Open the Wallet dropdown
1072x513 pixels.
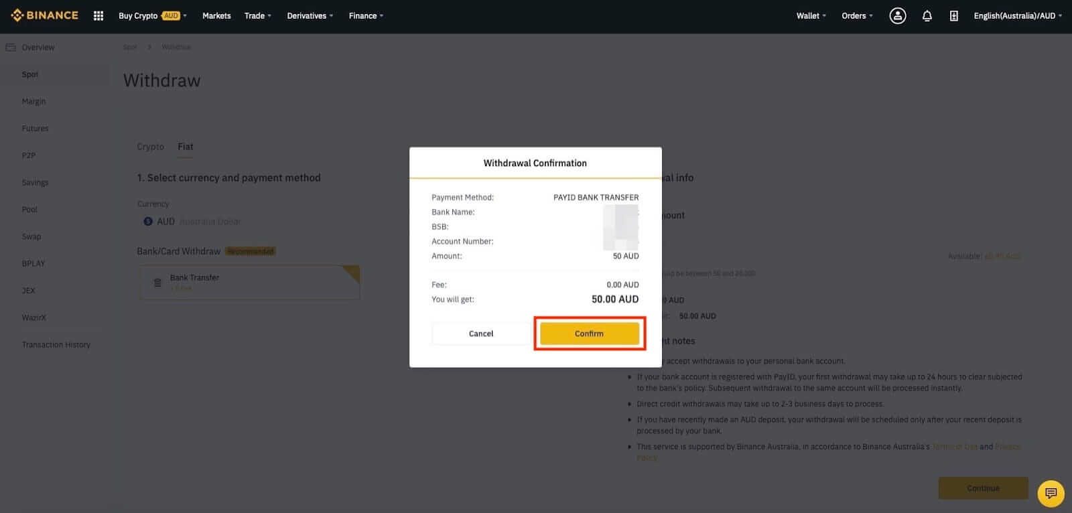811,15
